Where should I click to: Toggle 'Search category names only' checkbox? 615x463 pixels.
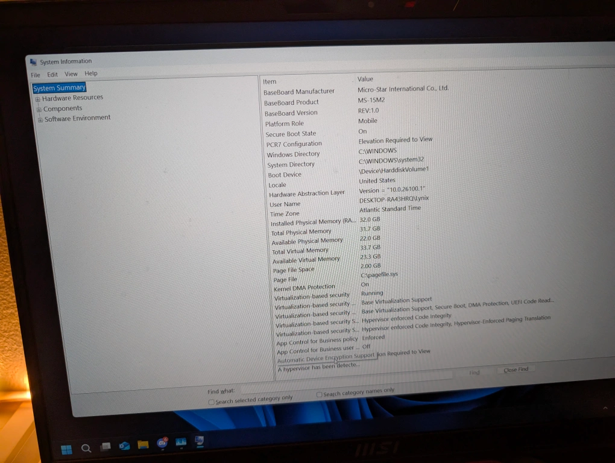[x=320, y=394]
